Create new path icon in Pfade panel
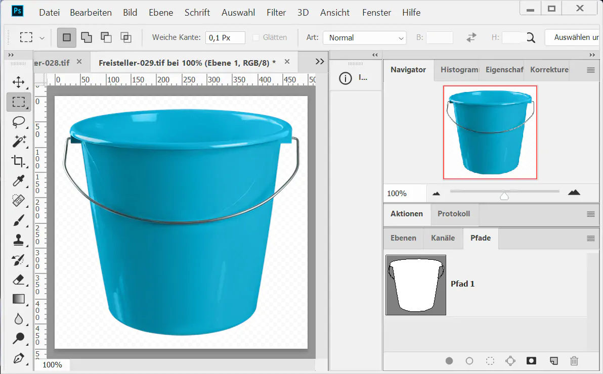Screen dimensions: 603x374 click(554, 361)
